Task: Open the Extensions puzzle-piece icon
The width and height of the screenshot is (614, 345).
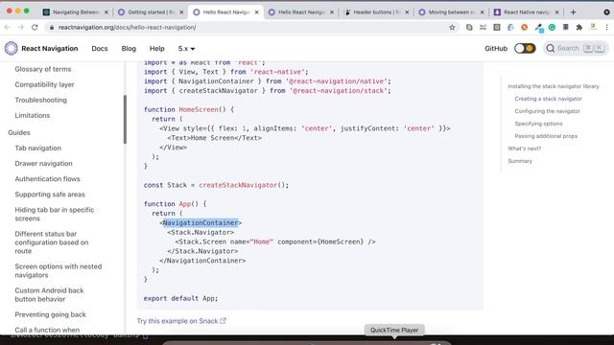Action: [579, 28]
